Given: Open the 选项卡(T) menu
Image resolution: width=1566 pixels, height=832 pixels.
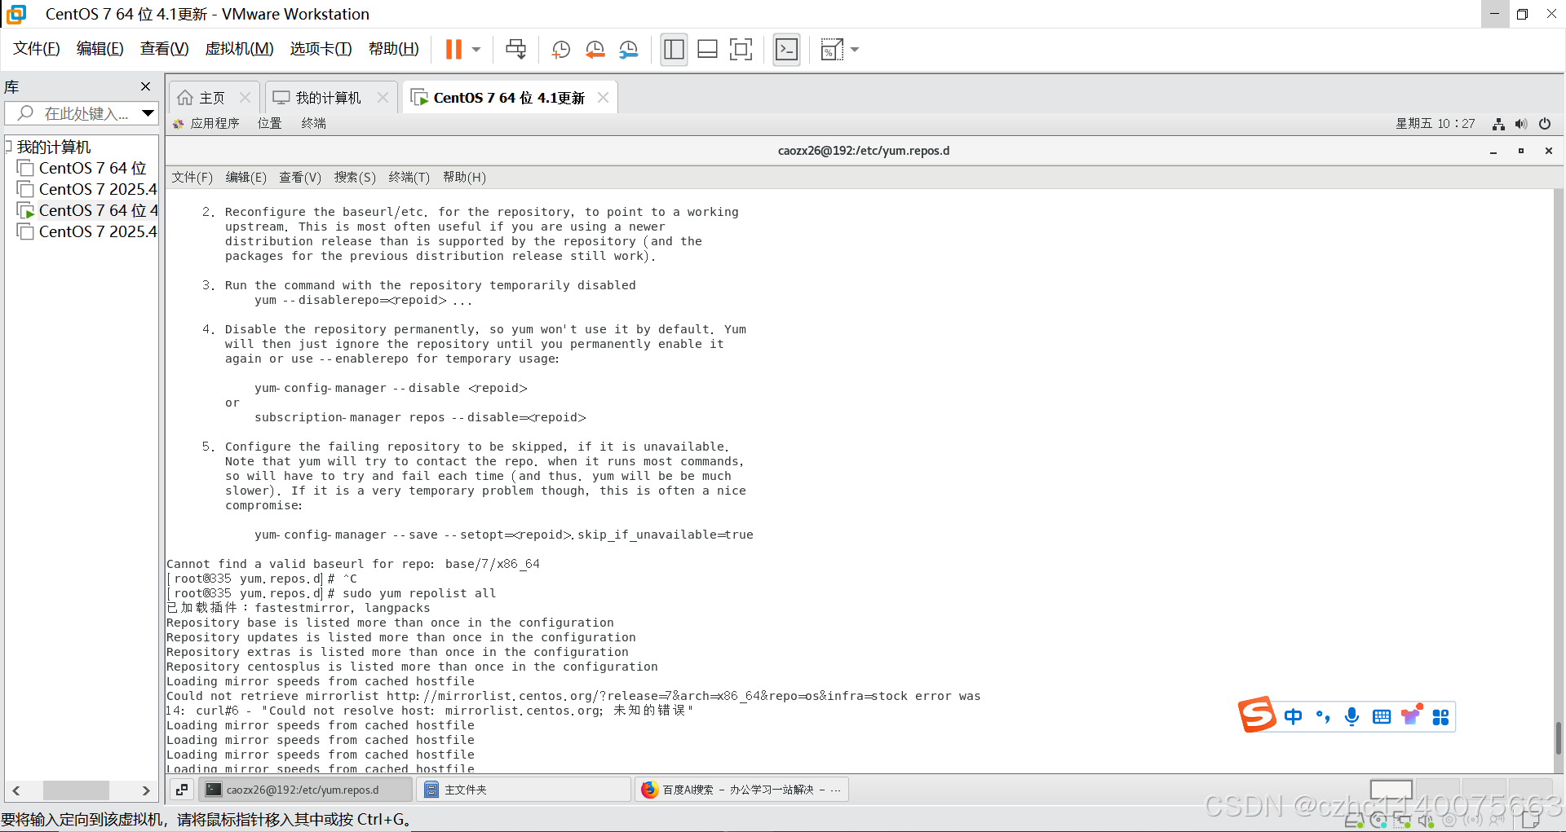Looking at the screenshot, I should tap(321, 49).
